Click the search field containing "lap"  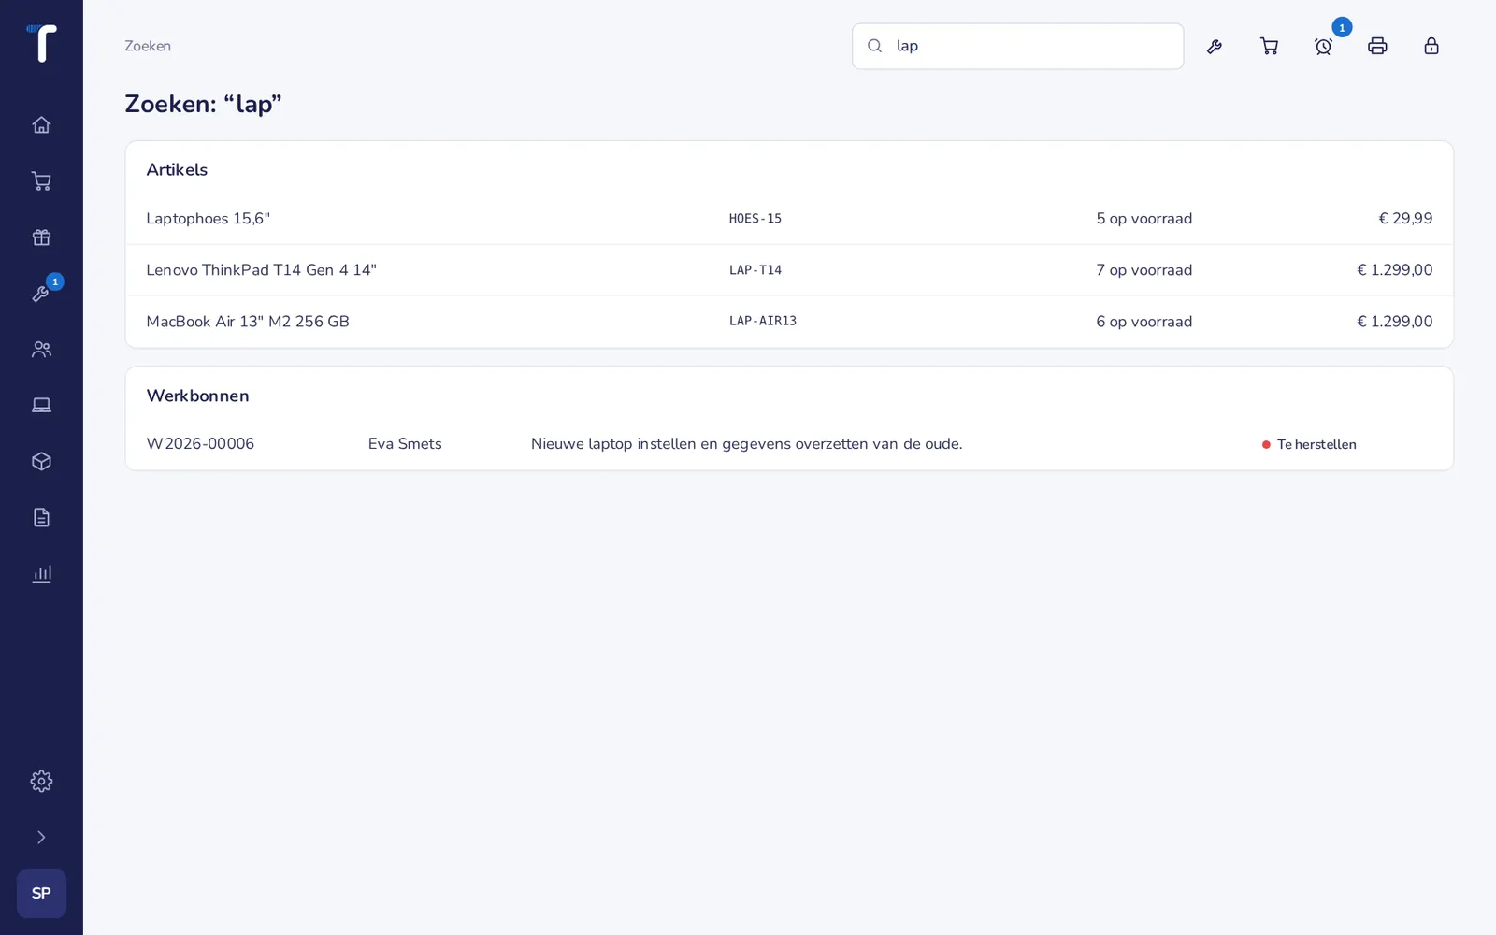(1017, 46)
